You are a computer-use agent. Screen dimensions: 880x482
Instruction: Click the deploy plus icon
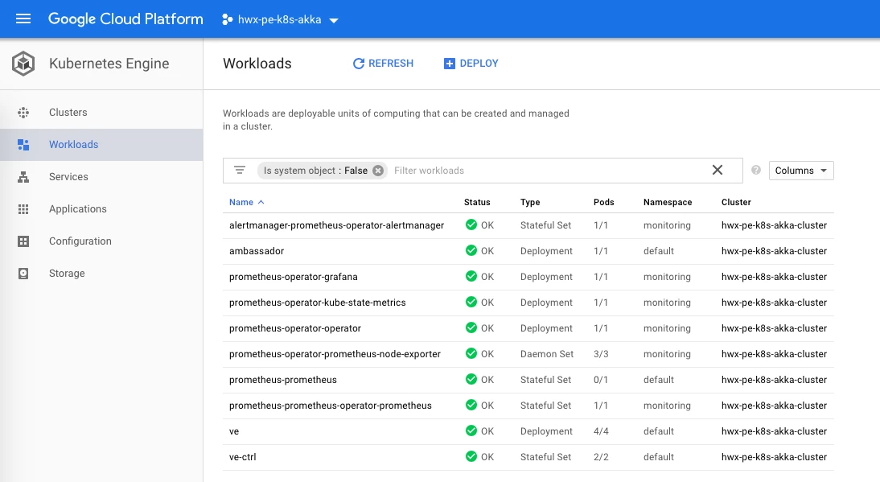pyautogui.click(x=450, y=64)
